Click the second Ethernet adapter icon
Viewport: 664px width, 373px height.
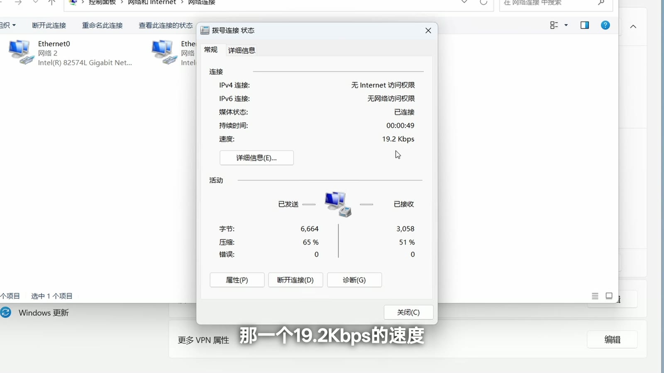(x=164, y=52)
